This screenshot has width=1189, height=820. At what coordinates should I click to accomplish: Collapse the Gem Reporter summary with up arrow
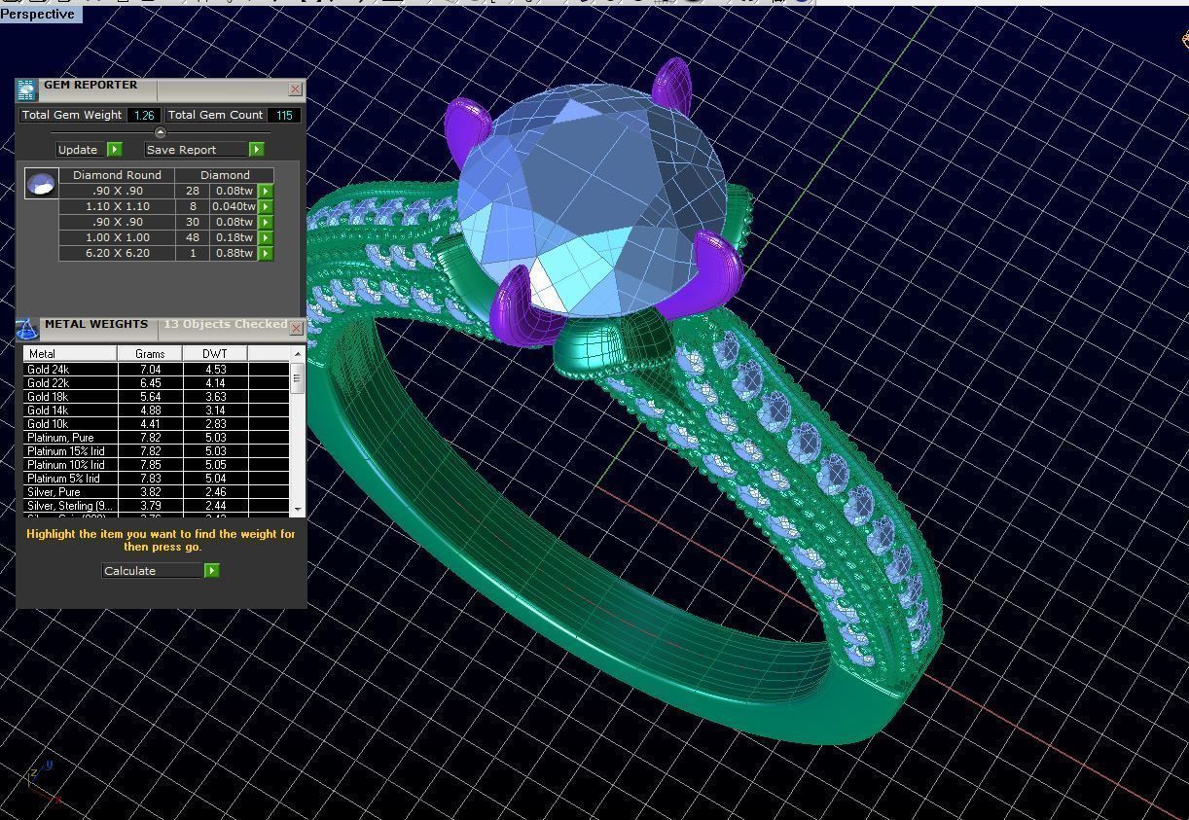161,132
